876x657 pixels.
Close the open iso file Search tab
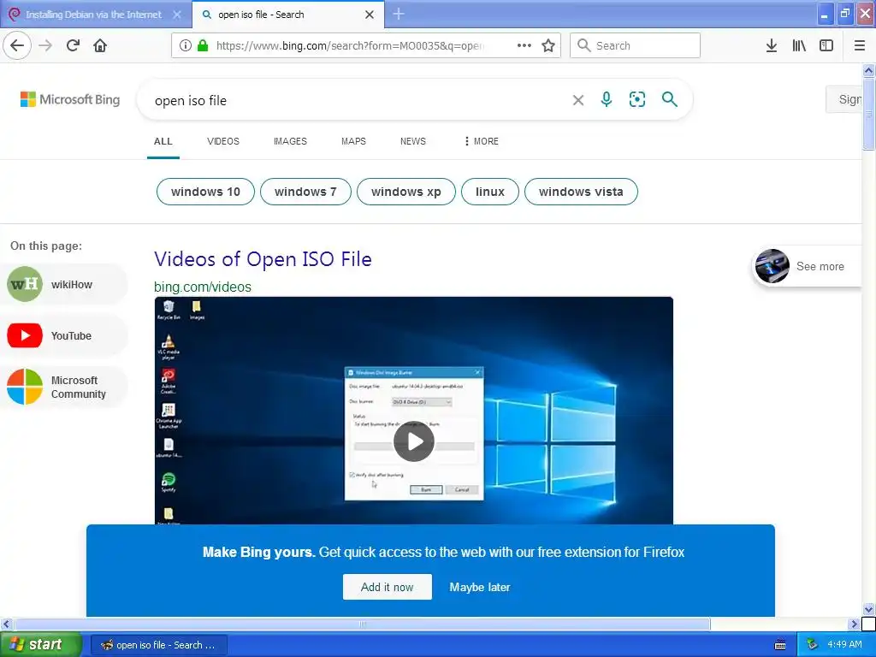(370, 15)
